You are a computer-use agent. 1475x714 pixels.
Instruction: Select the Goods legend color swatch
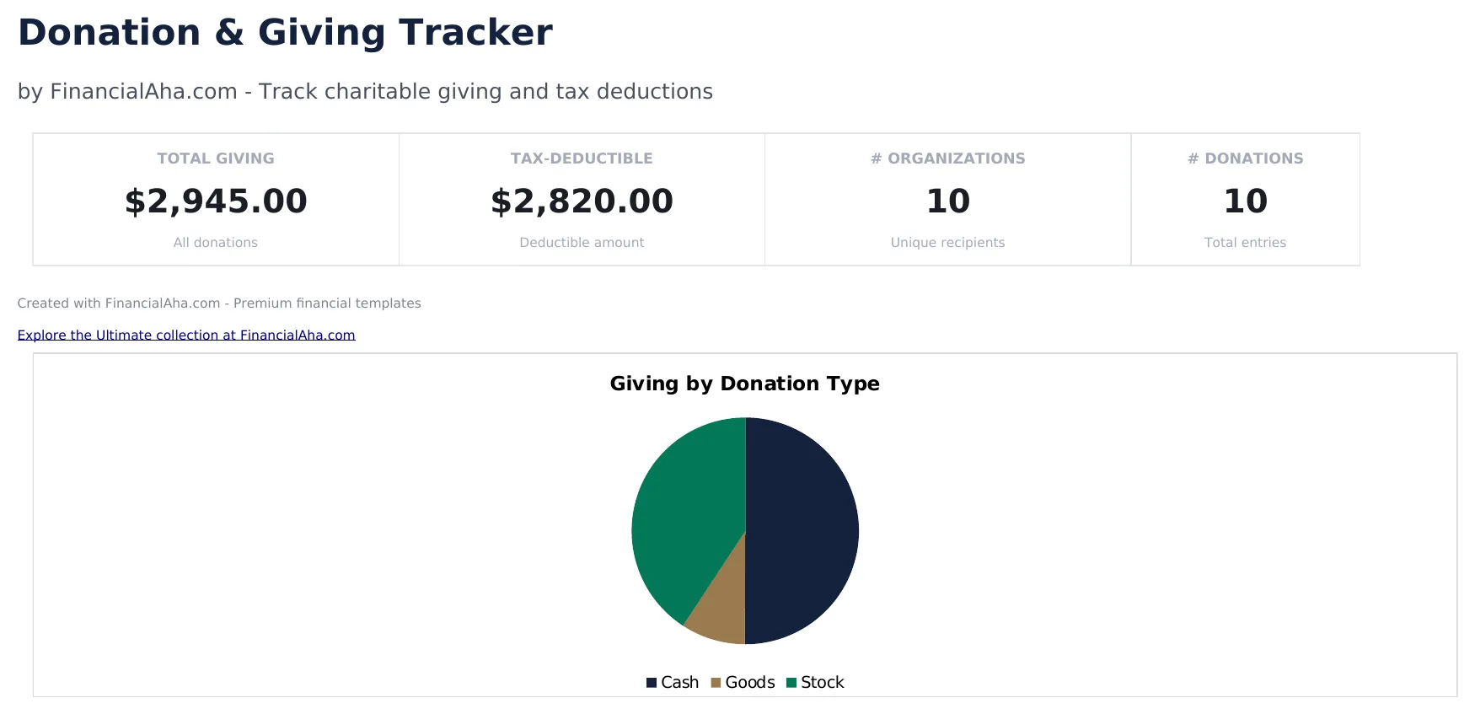715,682
